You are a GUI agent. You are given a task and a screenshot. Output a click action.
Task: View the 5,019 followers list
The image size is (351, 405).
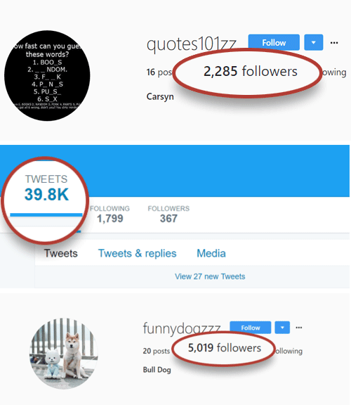pos(225,347)
